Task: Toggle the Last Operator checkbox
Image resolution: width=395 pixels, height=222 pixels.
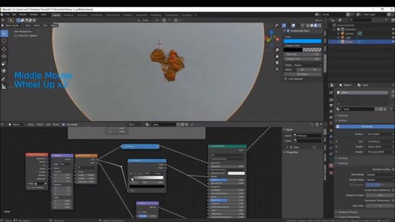Action: [286, 79]
